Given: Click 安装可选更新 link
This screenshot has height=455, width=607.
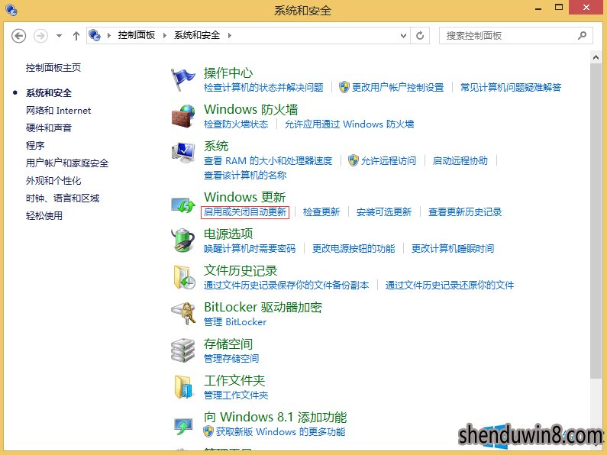Looking at the screenshot, I should pyautogui.click(x=384, y=212).
